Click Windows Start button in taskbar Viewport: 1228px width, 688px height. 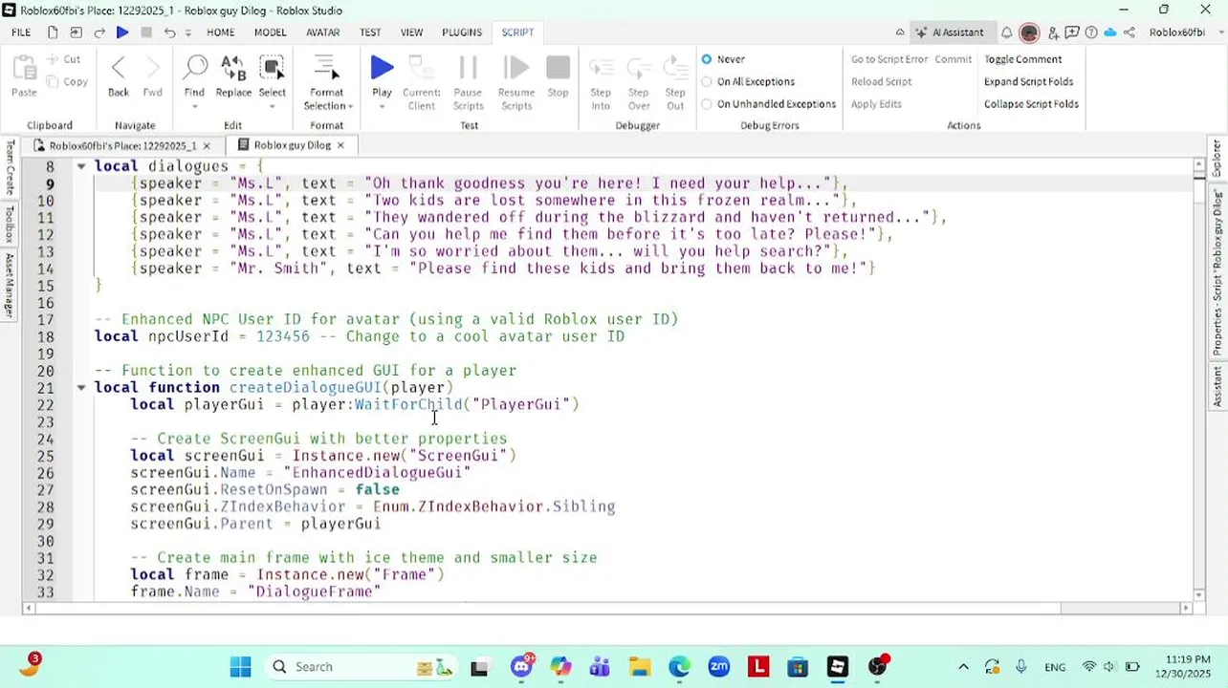[240, 667]
